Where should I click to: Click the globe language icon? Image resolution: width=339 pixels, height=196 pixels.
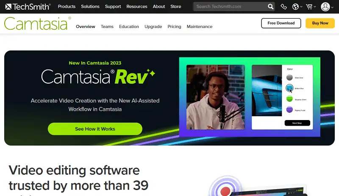coord(295,7)
